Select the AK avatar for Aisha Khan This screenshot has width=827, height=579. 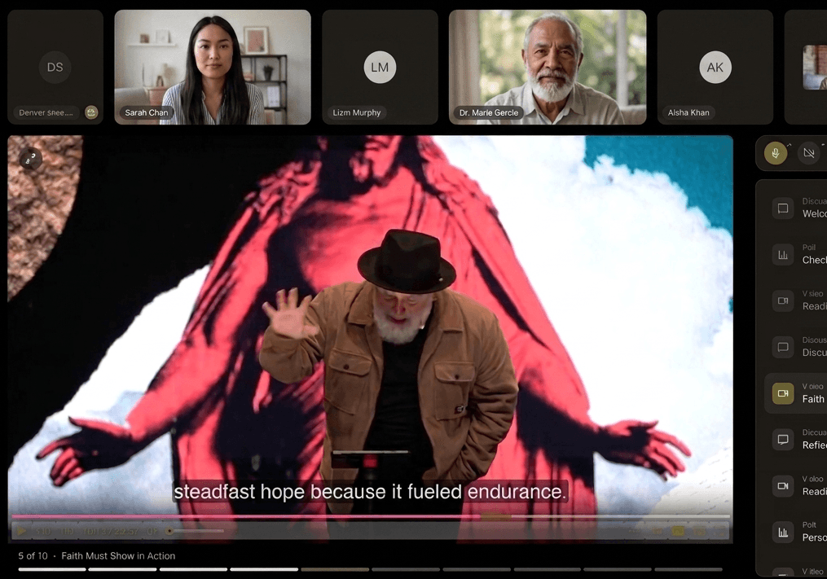(x=715, y=67)
